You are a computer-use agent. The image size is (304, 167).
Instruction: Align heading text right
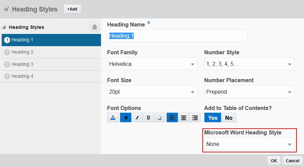[x=195, y=118]
